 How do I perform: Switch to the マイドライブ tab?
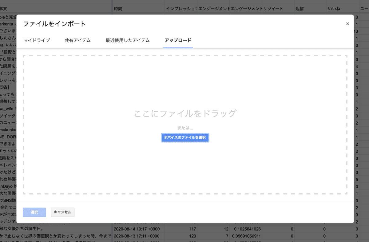37,40
